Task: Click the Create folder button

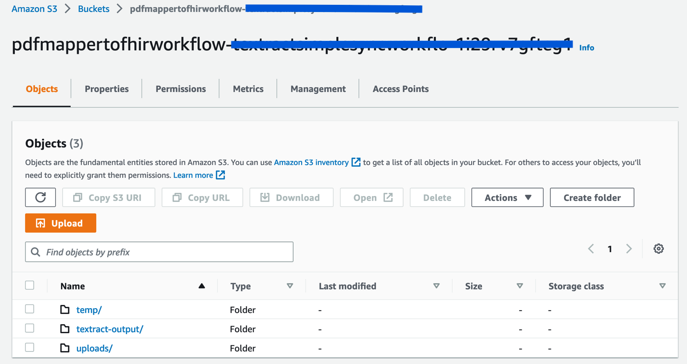Action: (592, 197)
